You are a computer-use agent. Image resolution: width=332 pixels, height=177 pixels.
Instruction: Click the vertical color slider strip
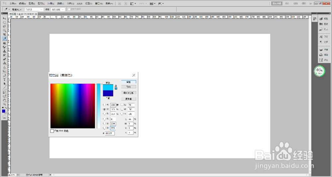coord(99,106)
